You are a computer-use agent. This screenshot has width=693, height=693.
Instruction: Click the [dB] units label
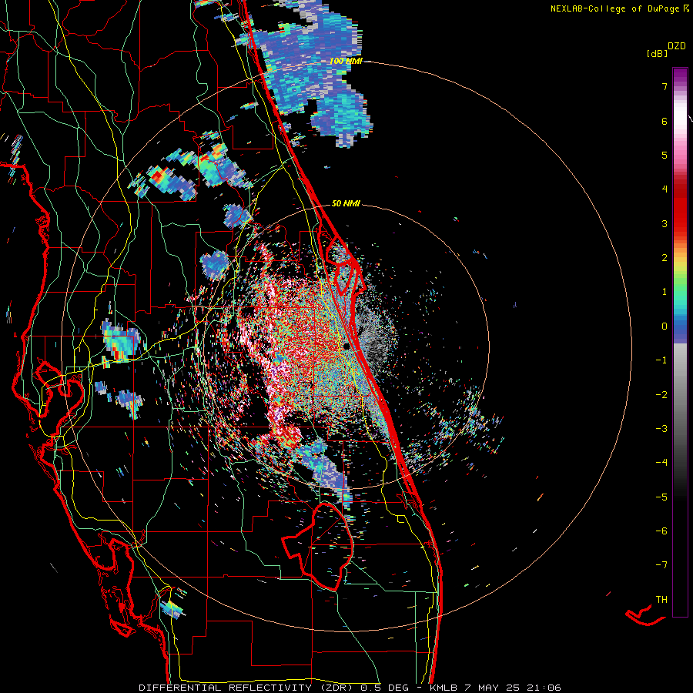pyautogui.click(x=657, y=53)
